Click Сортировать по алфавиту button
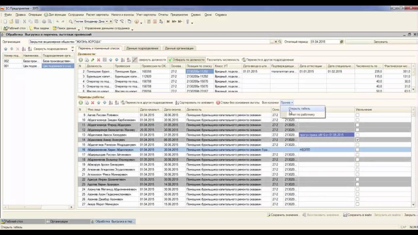Image resolution: width=418 pixels, height=235 pixels. tap(194, 102)
